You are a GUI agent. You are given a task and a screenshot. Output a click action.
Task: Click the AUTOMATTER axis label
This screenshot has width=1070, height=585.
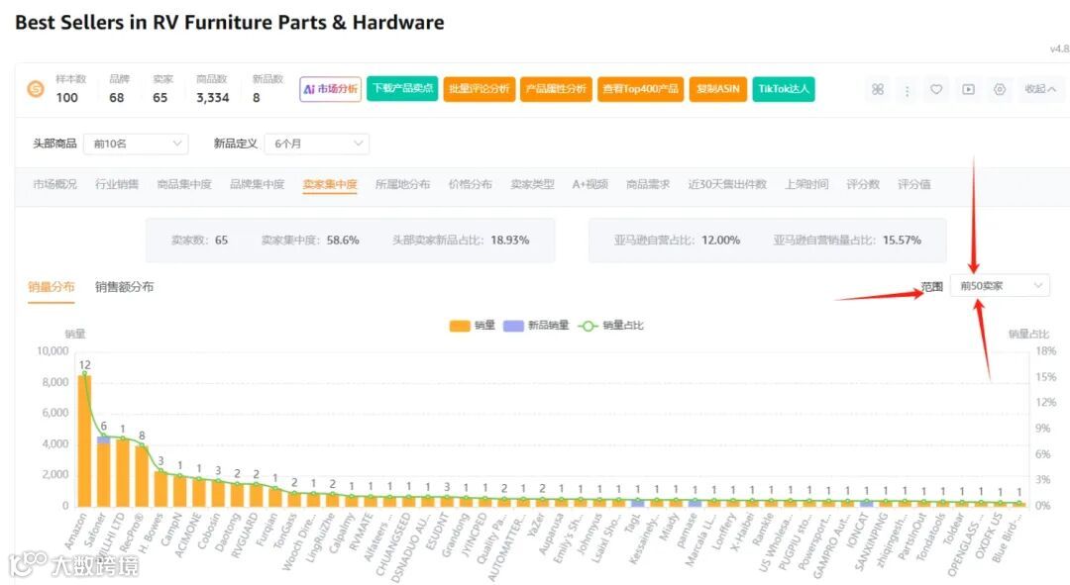click(507, 546)
